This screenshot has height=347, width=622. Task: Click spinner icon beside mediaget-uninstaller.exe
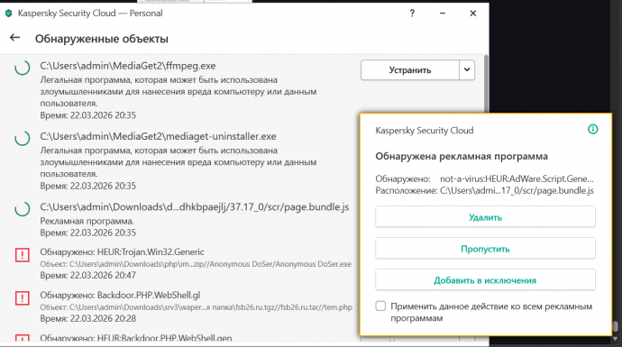[23, 138]
